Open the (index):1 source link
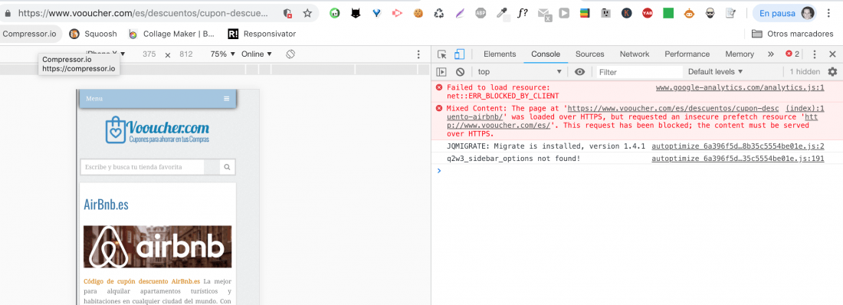 click(805, 108)
